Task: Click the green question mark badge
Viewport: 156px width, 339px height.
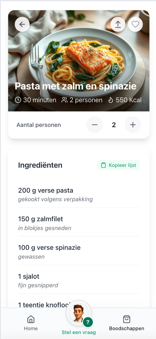Action: click(x=88, y=322)
